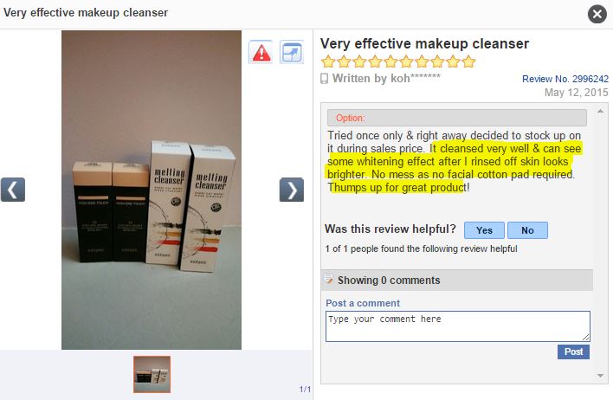The image size is (613, 400).
Task: Open image in new window icon
Action: pos(292,52)
